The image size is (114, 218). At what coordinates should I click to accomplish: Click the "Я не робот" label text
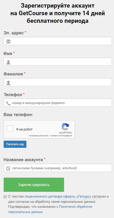click(24, 129)
